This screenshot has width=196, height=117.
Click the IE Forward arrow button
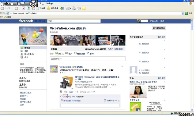pyautogui.click(x=16, y=9)
